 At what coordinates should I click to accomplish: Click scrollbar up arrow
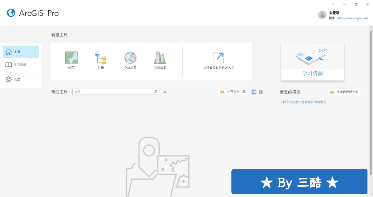pyautogui.click(x=371, y=28)
